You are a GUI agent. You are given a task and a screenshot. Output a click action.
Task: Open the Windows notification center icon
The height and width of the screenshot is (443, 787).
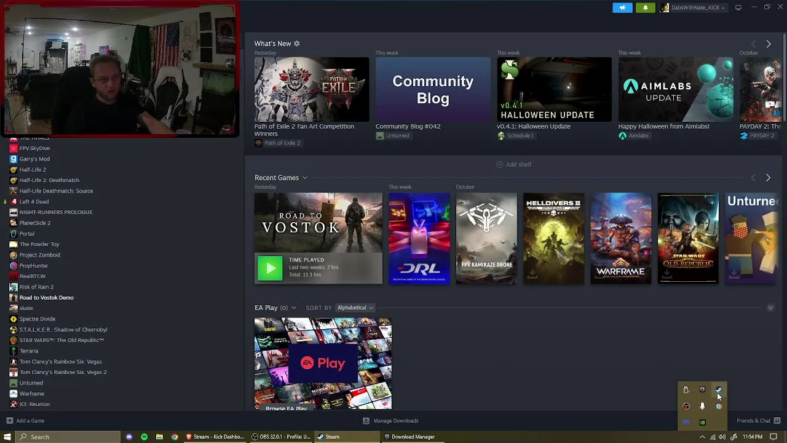click(773, 437)
